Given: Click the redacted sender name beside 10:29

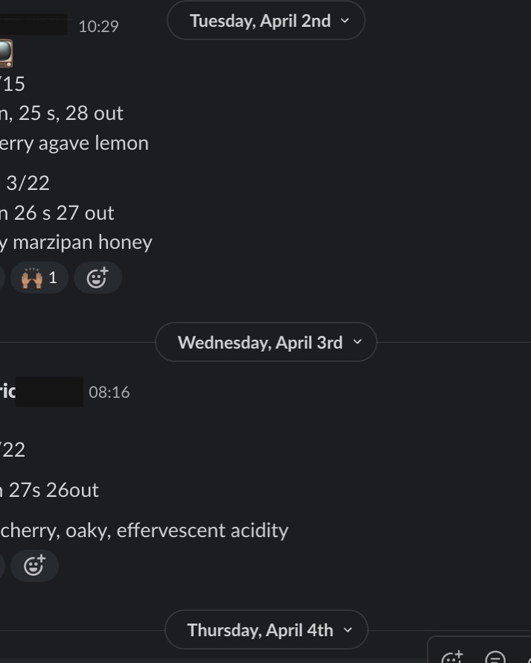Looking at the screenshot, I should [x=33, y=25].
